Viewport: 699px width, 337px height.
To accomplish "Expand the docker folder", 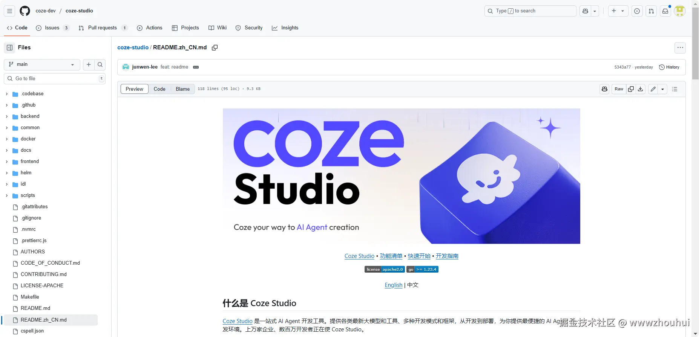I will [x=7, y=139].
